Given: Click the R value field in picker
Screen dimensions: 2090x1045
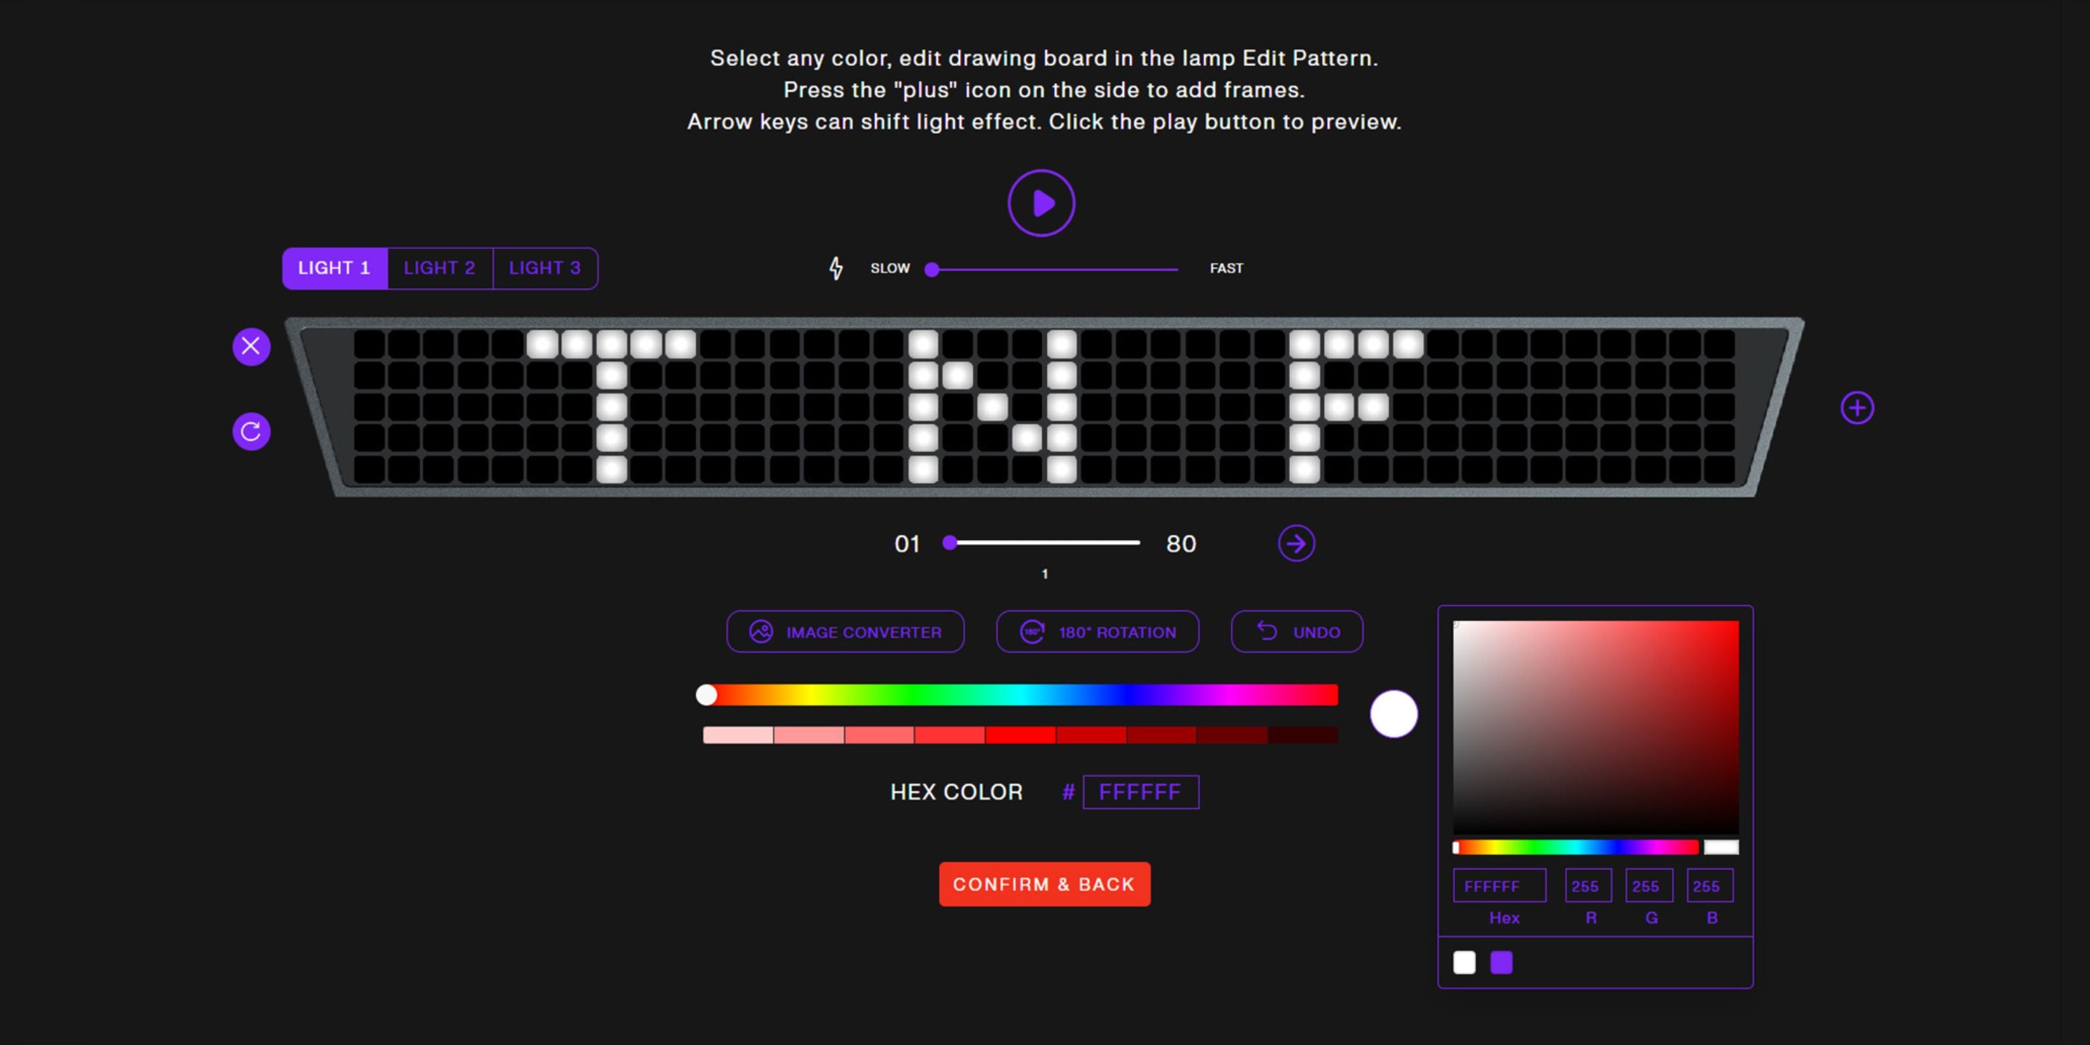Looking at the screenshot, I should pos(1587,885).
